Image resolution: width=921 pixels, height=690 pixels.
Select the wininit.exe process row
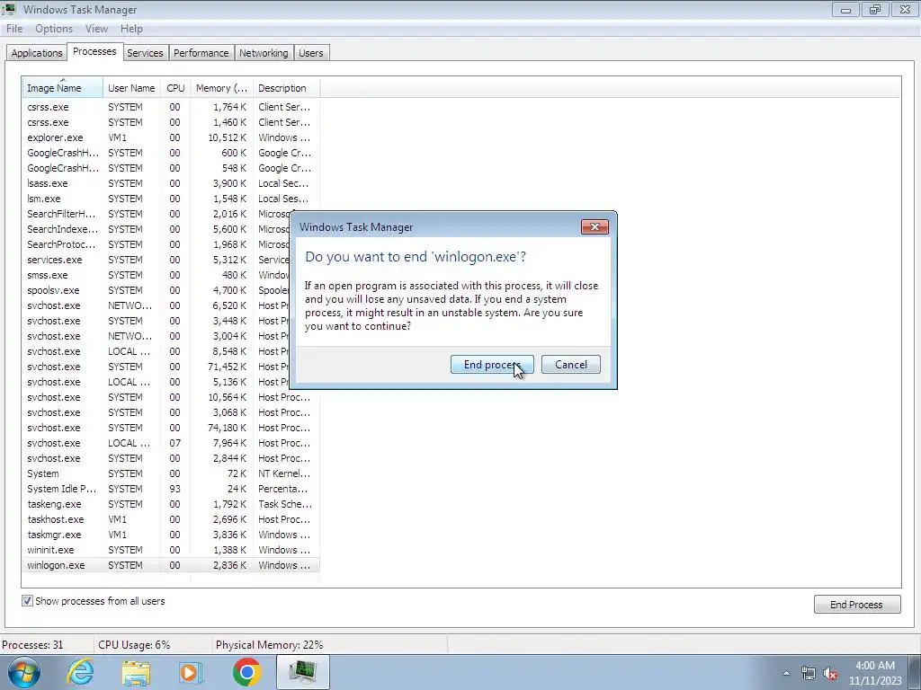[171, 550]
